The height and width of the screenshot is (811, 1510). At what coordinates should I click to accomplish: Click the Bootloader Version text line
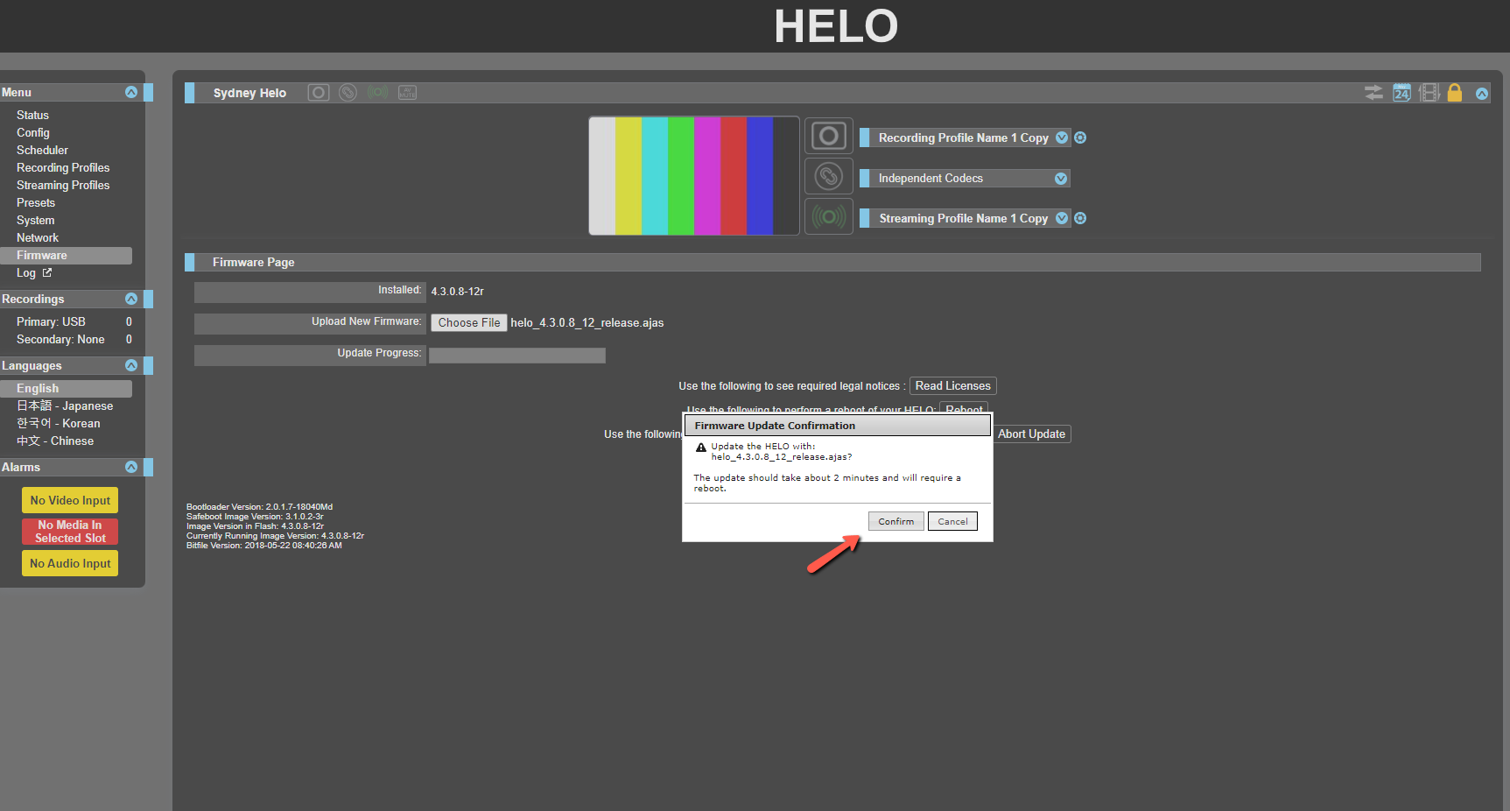tap(259, 507)
